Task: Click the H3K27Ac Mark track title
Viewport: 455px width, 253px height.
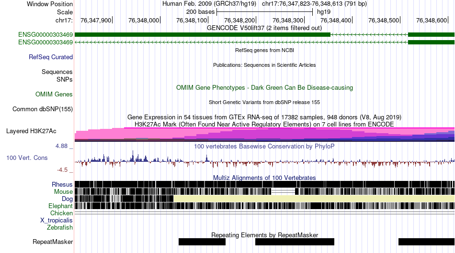Action: (x=264, y=124)
